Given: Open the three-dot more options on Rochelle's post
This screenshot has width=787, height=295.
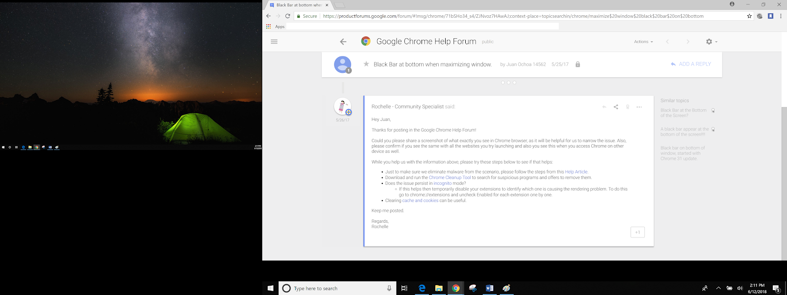Looking at the screenshot, I should coord(639,107).
